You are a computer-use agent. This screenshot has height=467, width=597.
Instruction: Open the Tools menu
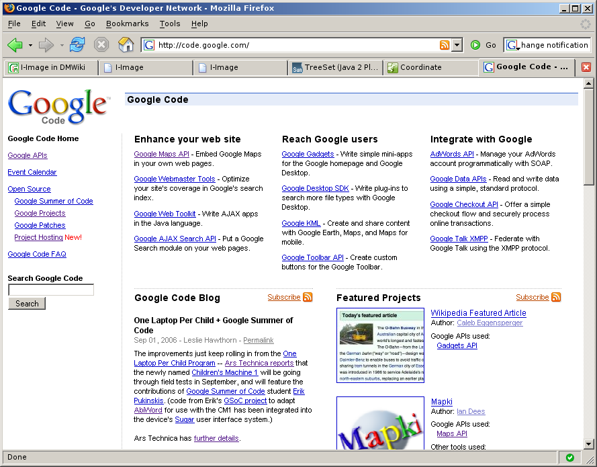(170, 24)
